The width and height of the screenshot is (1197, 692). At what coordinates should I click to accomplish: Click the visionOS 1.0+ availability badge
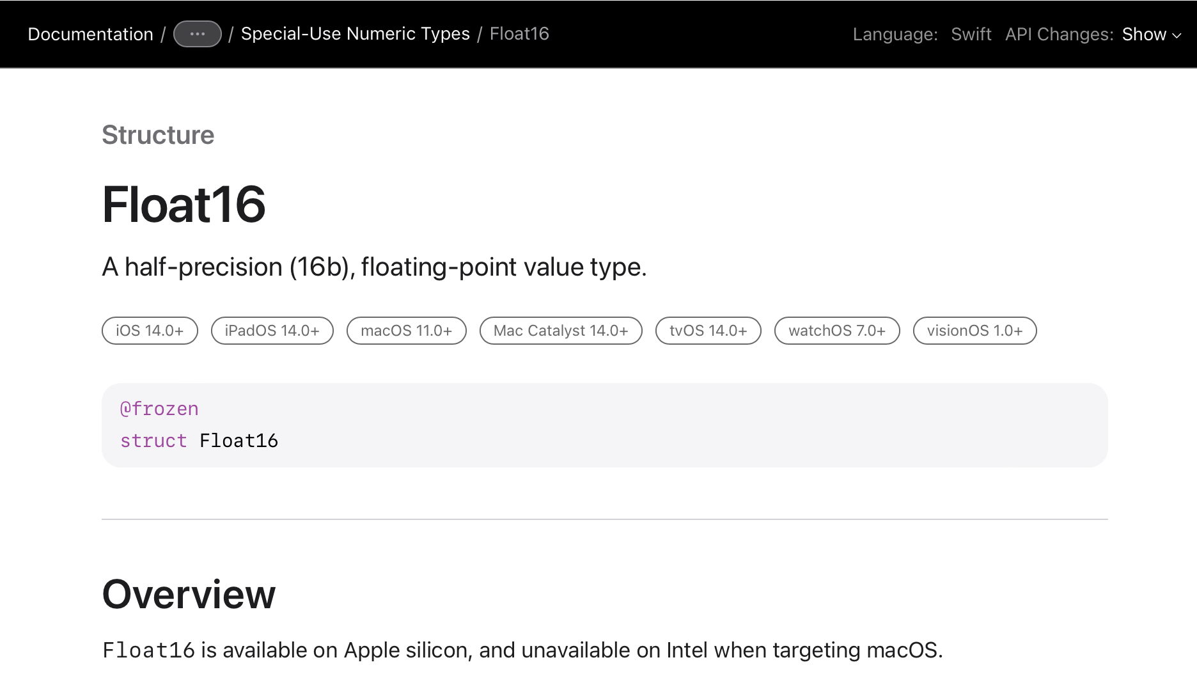(974, 331)
